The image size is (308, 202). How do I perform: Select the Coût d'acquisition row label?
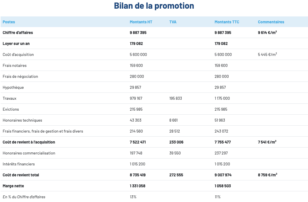18,54
